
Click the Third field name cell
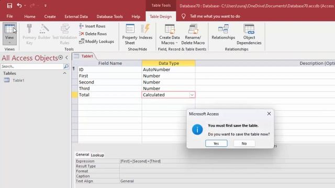pyautogui.click(x=110, y=88)
